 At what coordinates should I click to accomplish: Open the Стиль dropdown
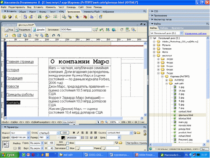click(49, 133)
